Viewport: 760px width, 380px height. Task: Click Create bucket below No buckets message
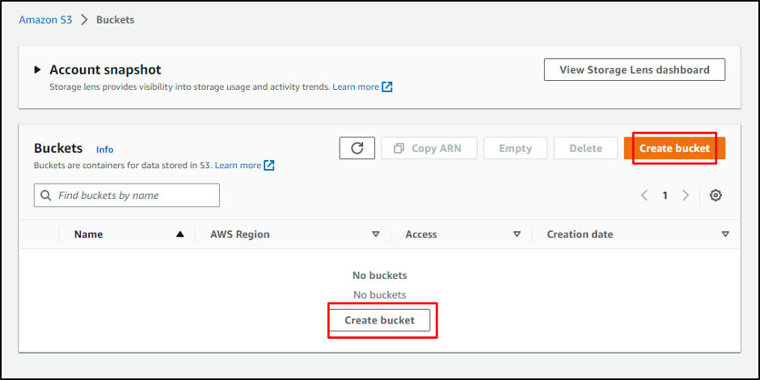[x=379, y=320]
